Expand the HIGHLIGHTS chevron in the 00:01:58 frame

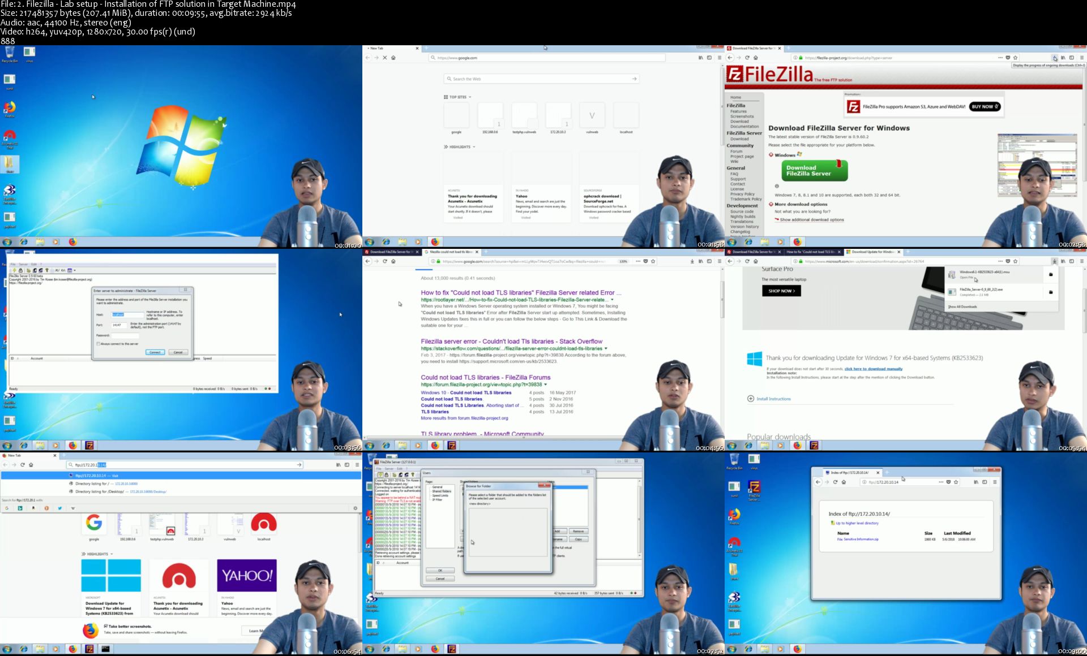[x=474, y=147]
